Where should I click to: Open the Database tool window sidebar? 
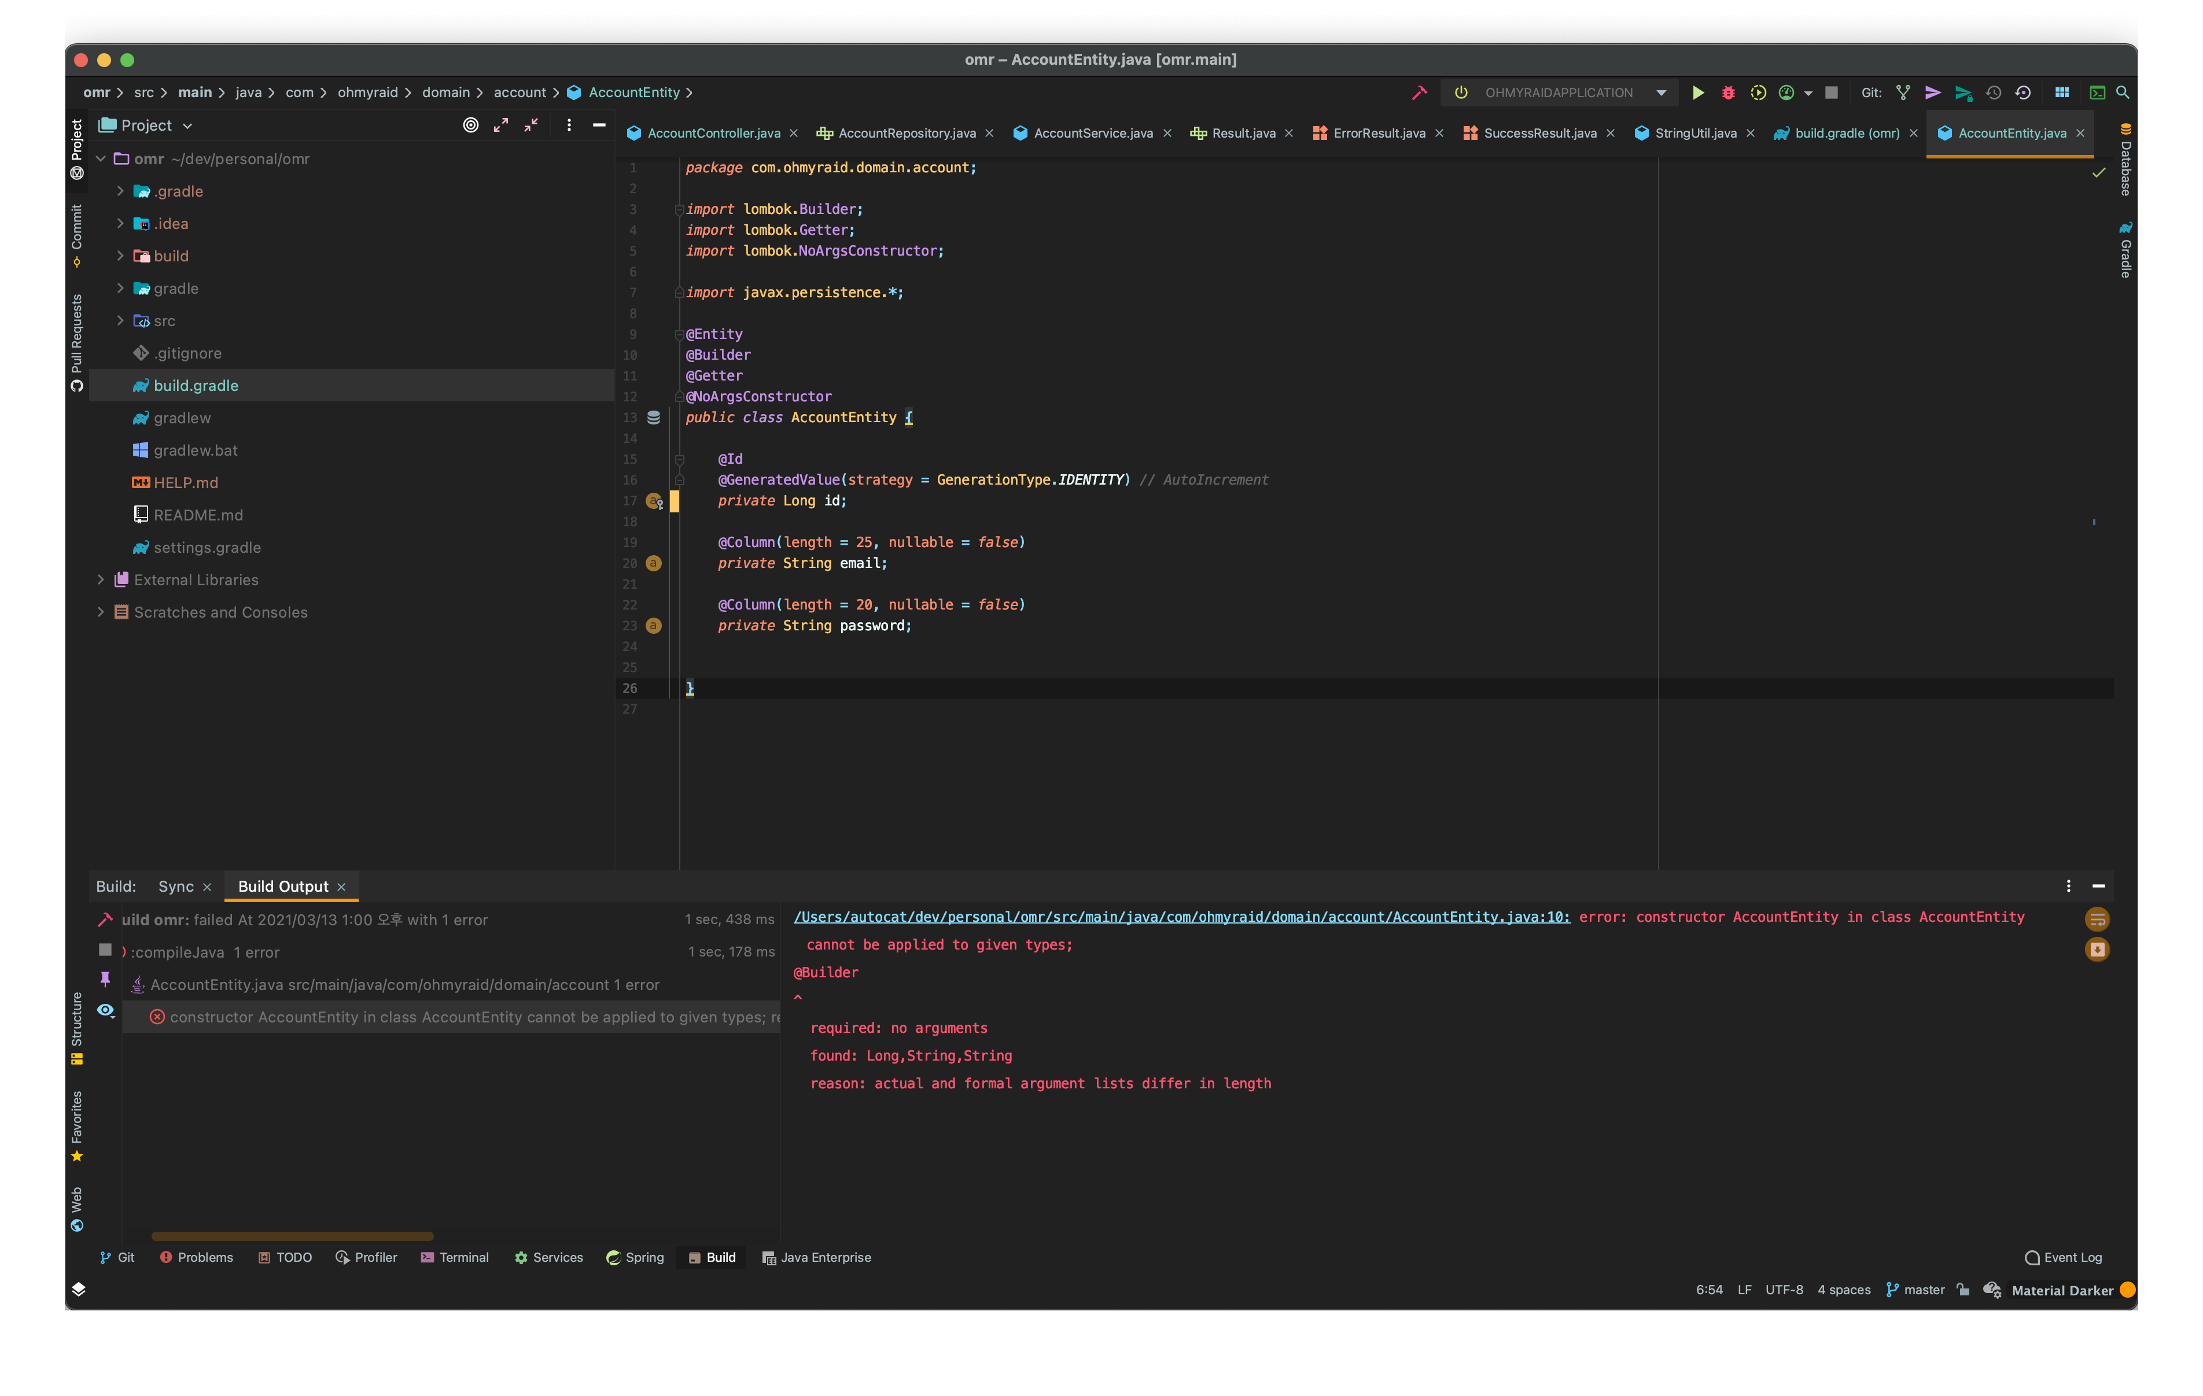pyautogui.click(x=2125, y=160)
